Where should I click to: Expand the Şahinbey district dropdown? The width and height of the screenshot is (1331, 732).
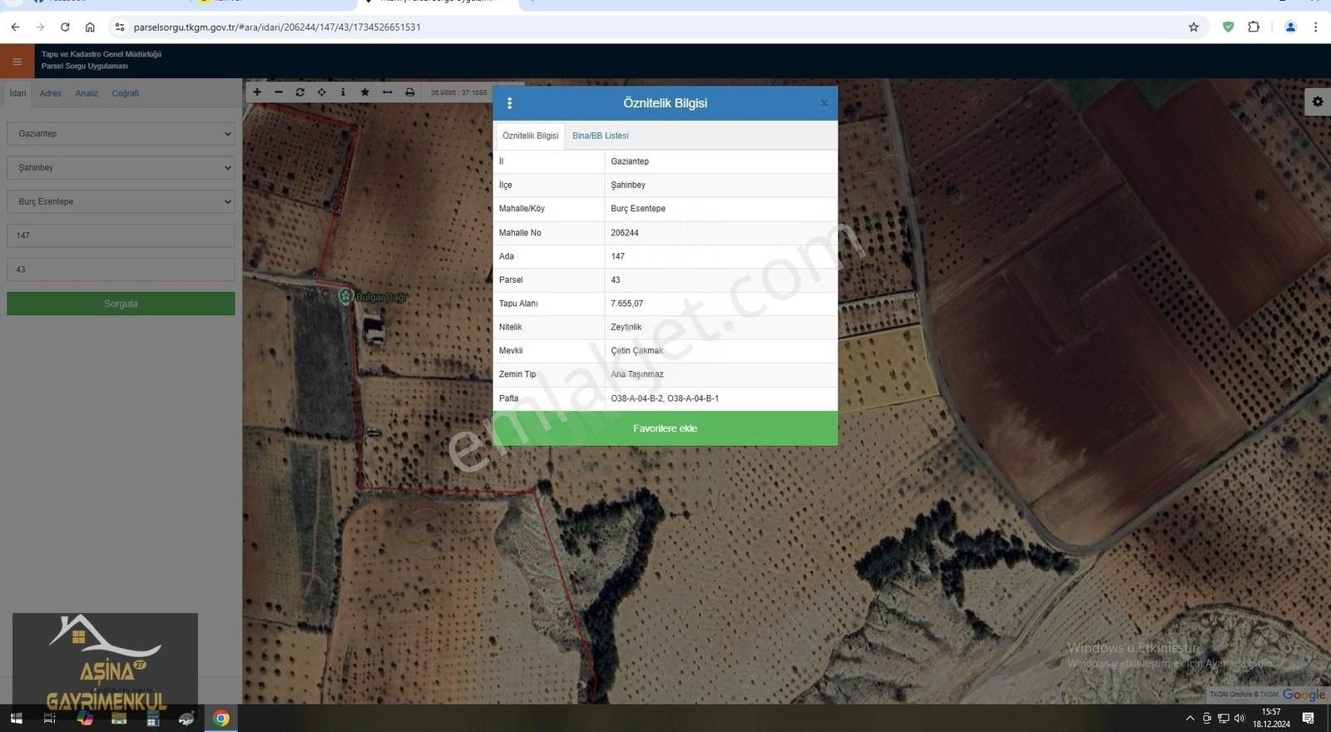tap(121, 167)
